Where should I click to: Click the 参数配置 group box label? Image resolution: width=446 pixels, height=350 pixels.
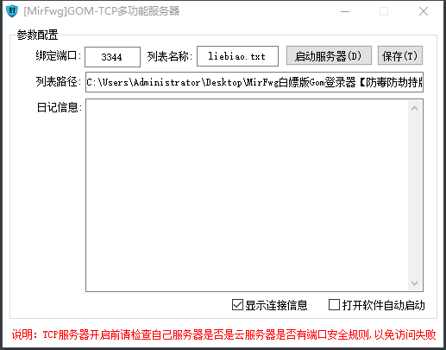click(37, 35)
